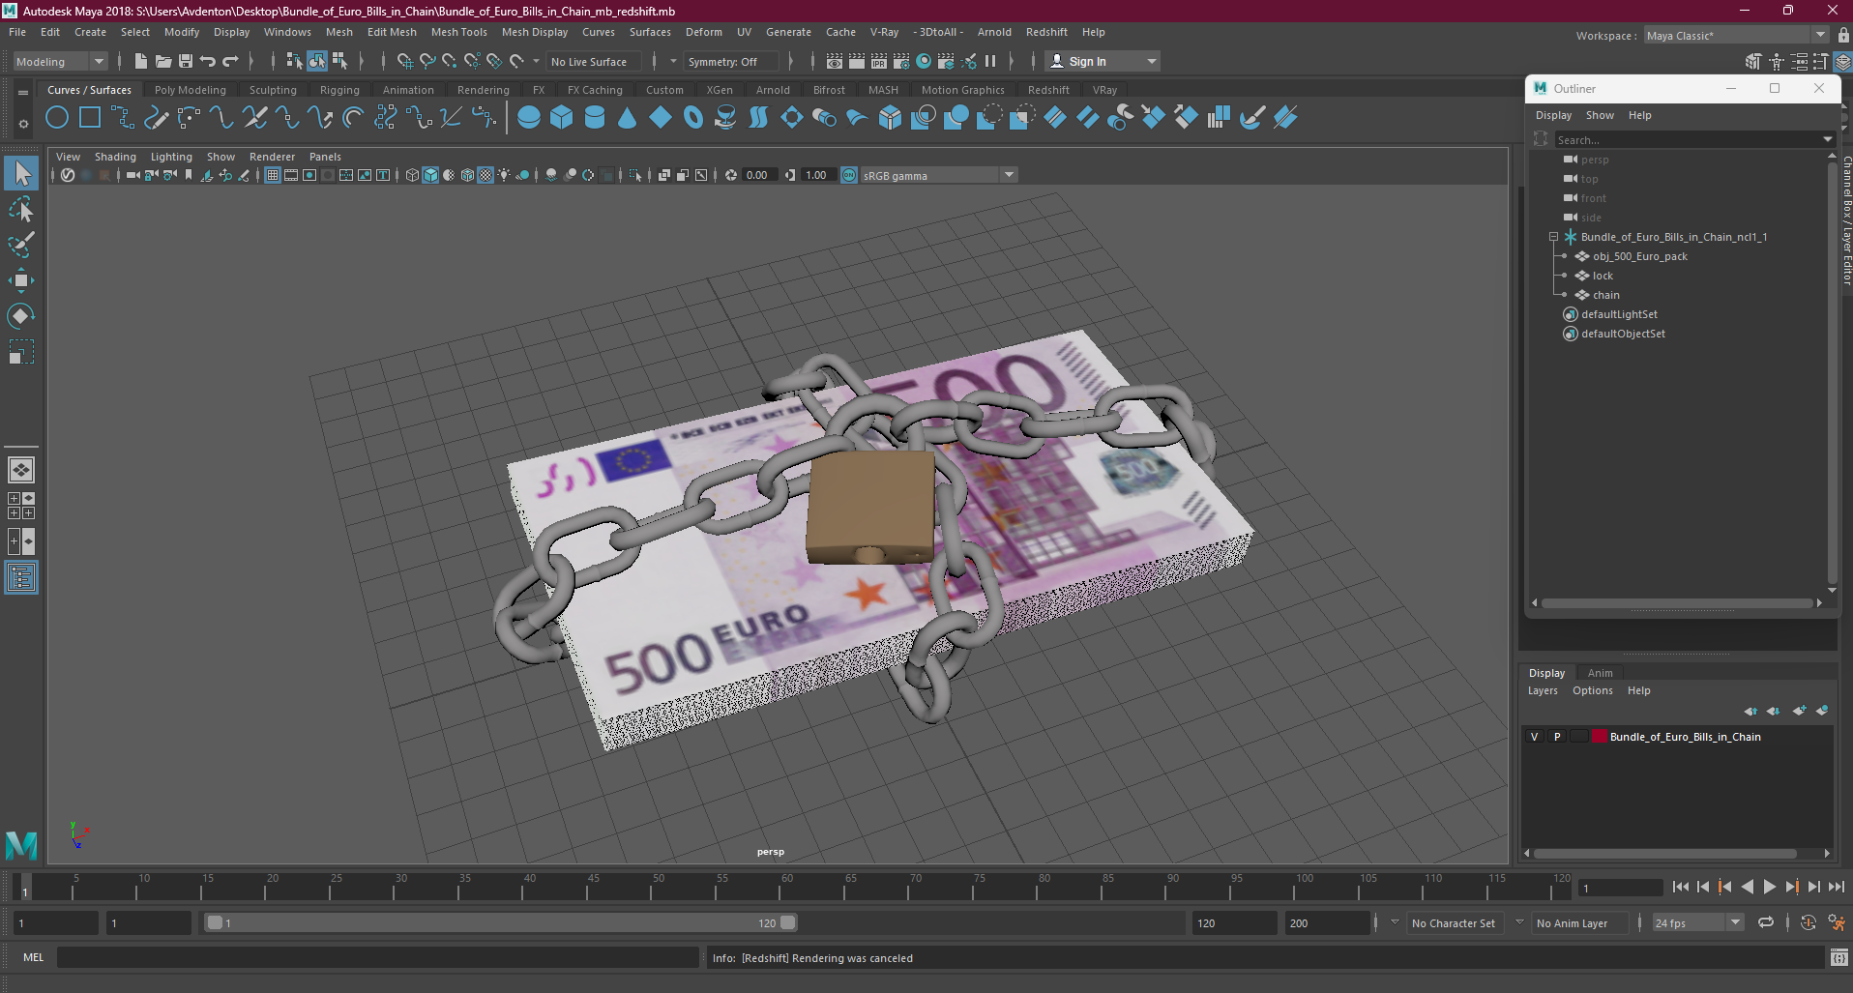The height and width of the screenshot is (993, 1853).
Task: Click red color swatch of Bundle layer
Action: click(x=1599, y=737)
